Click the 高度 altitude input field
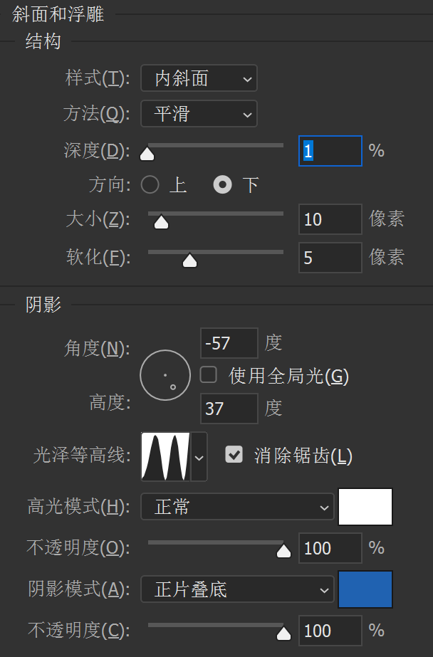This screenshot has width=433, height=657. coord(229,409)
